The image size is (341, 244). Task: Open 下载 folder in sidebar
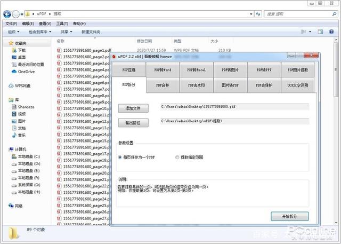pos(19,50)
